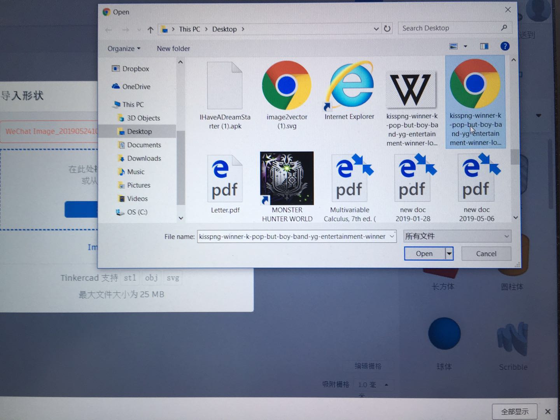Viewport: 560px width, 420px height.
Task: Refresh the Desktop folder listing
Action: click(x=387, y=28)
